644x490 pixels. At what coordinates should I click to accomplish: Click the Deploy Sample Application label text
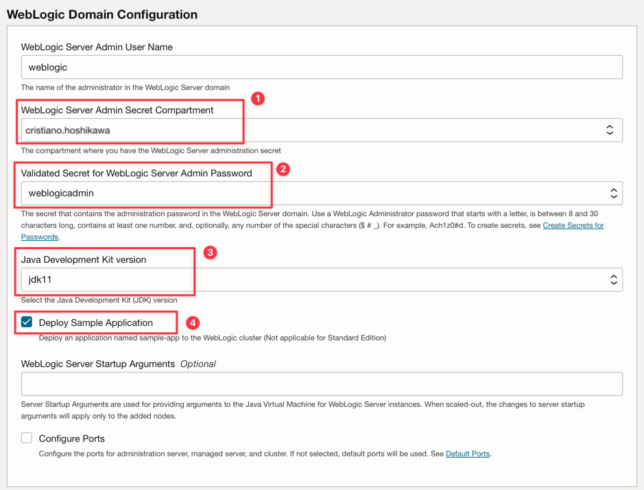point(95,323)
